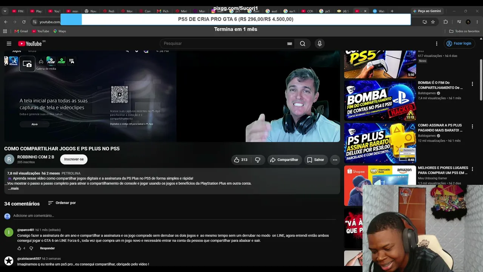The width and height of the screenshot is (483, 272).
Task: Reply to @sparco481 with Responder
Action: tap(48, 248)
